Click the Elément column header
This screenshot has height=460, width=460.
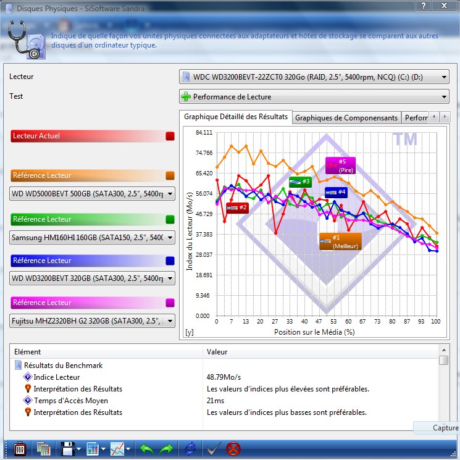tap(106, 352)
